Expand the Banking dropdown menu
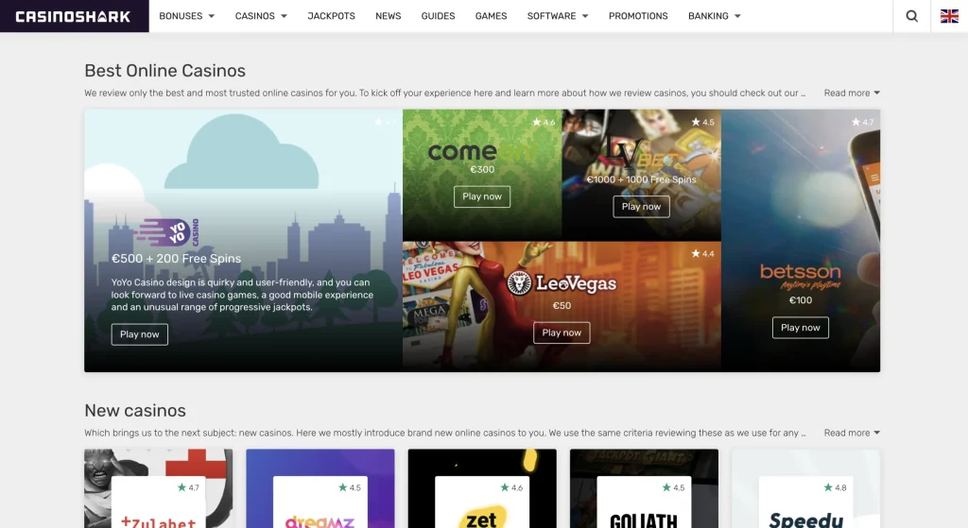The image size is (968, 528). tap(715, 16)
